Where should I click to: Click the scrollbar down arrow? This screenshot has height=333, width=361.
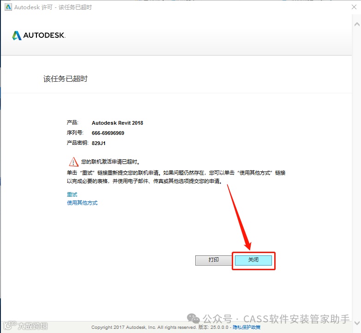tap(357, 323)
